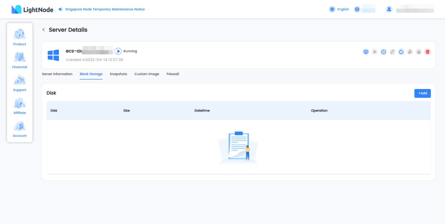Open the Account section in the sidebar
This screenshot has width=445, height=224.
pos(19,129)
